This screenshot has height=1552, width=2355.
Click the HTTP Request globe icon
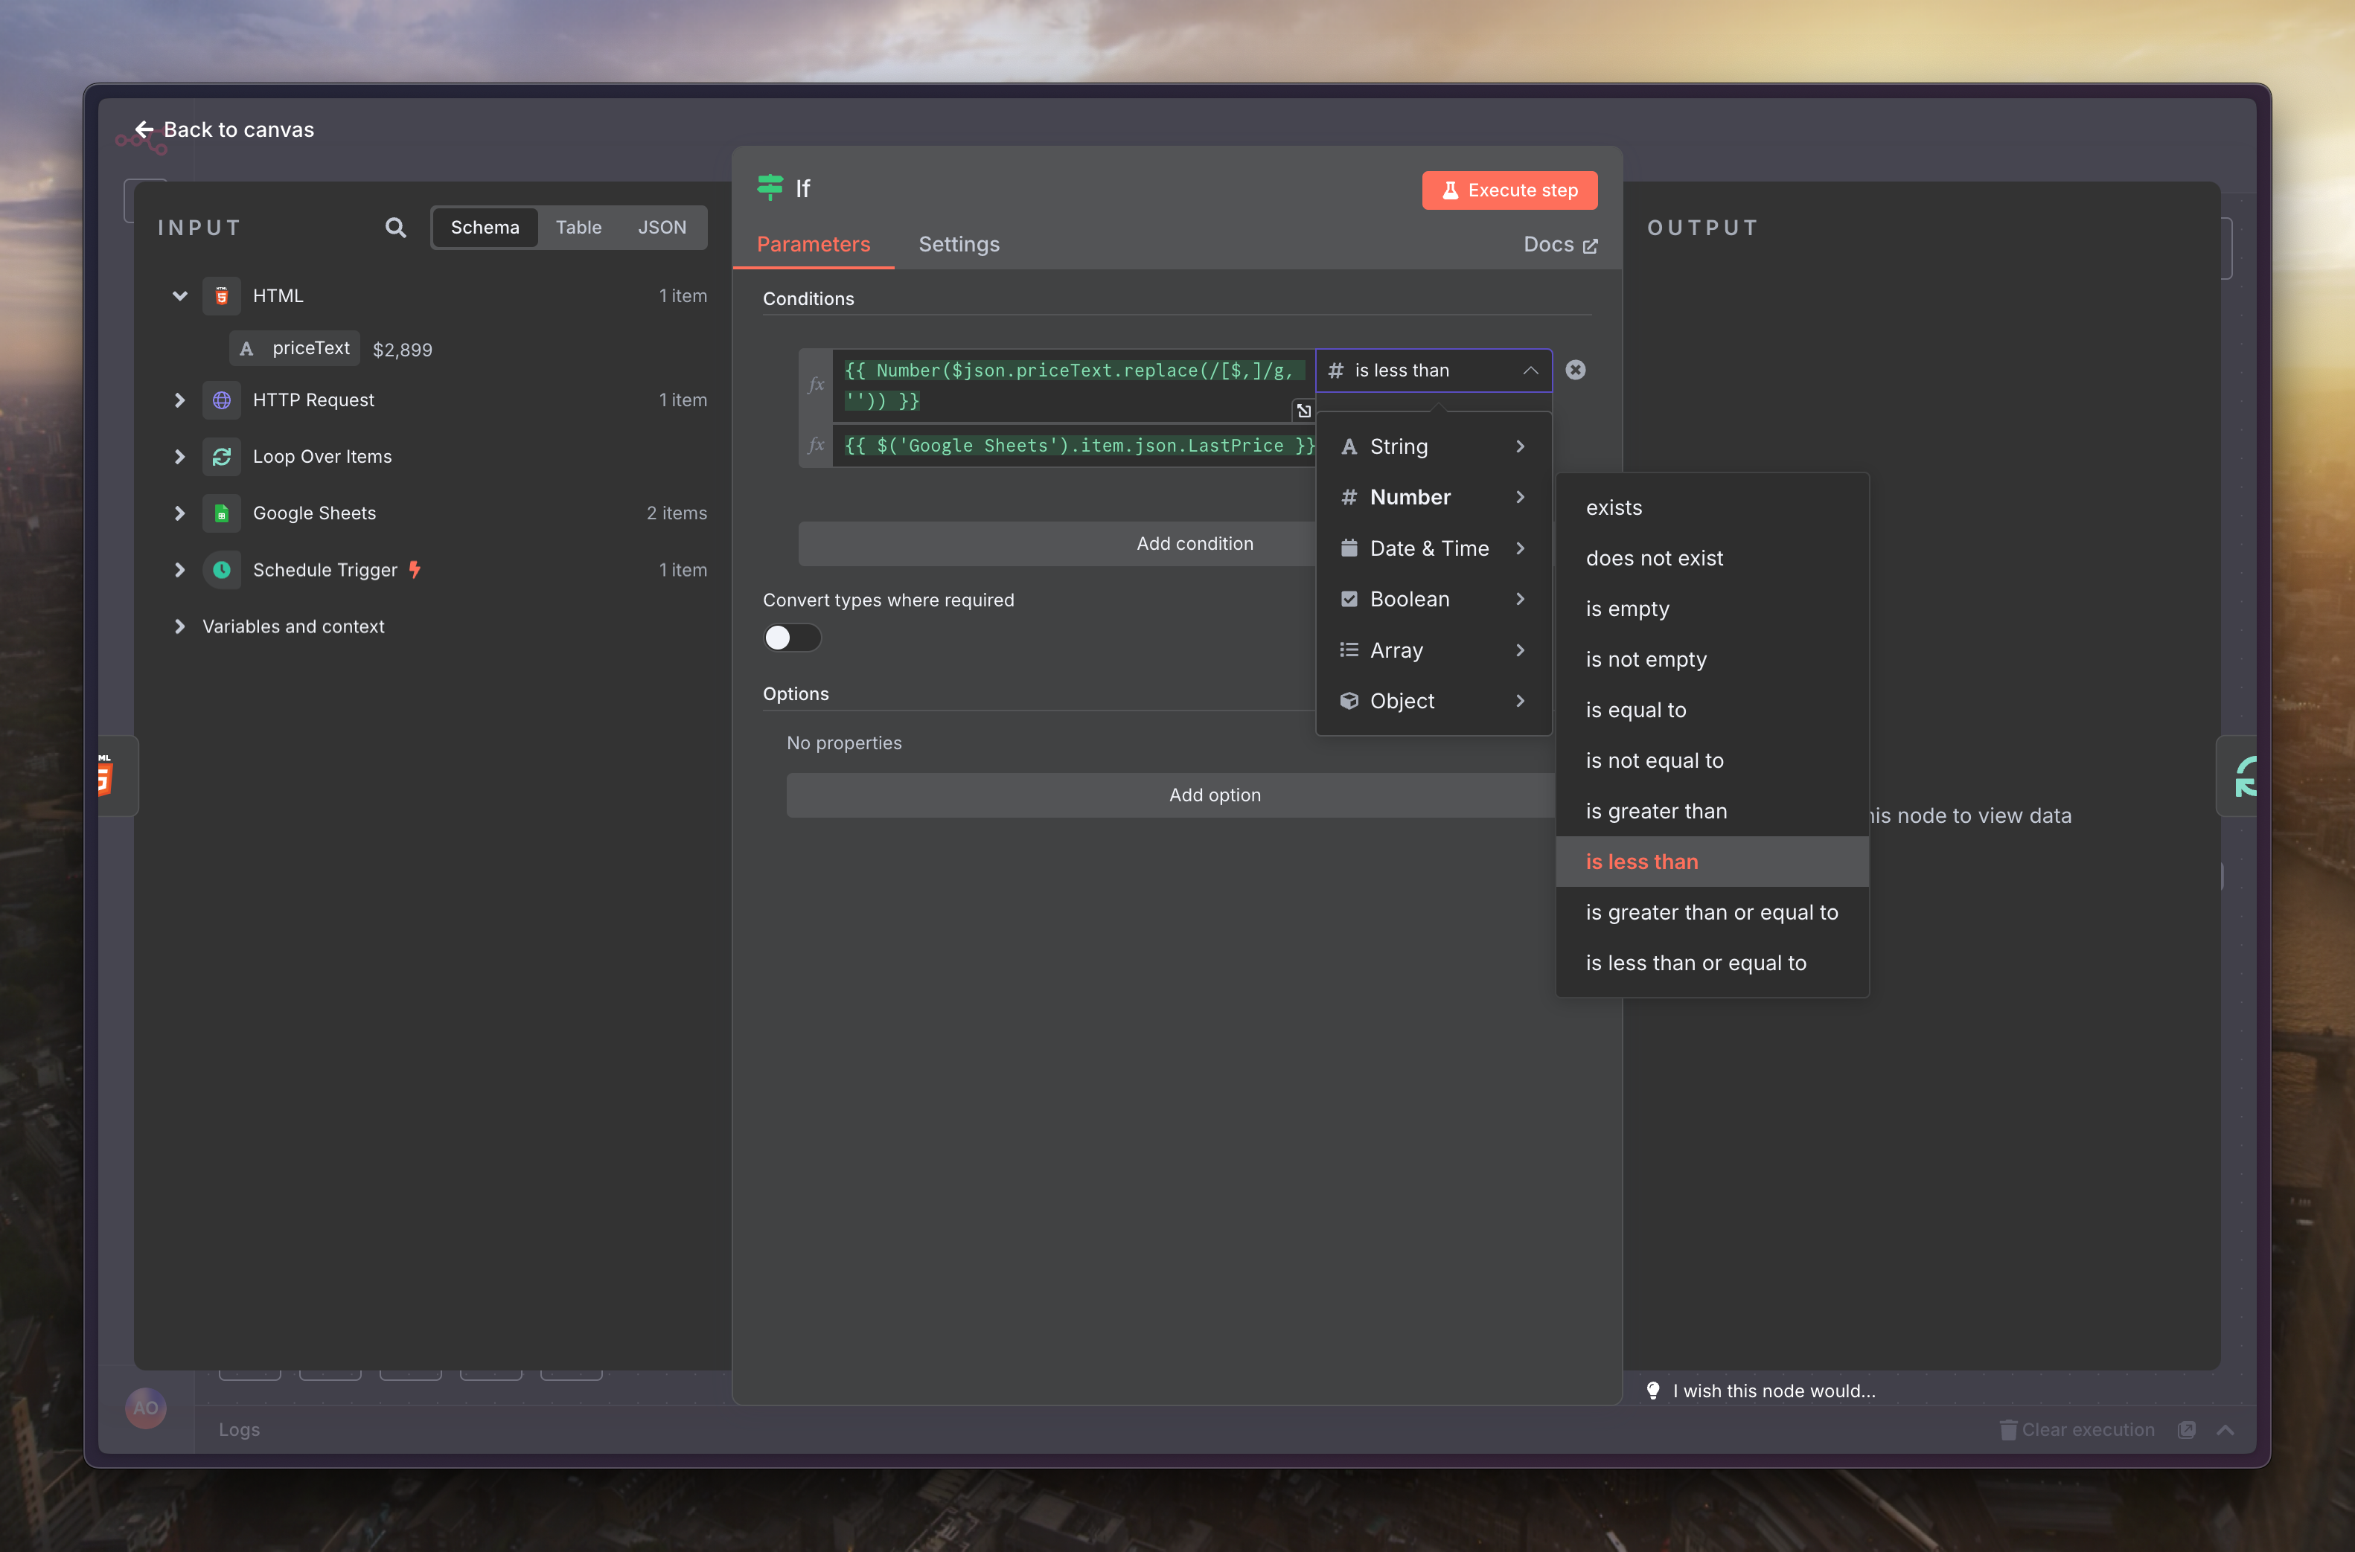coord(222,400)
